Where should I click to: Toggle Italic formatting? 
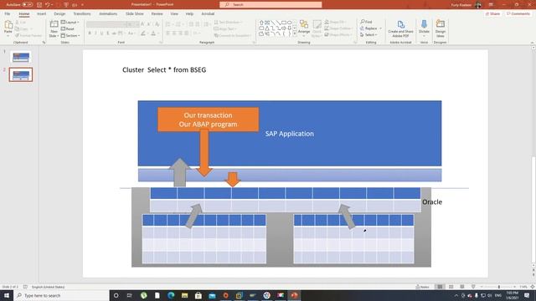[95, 33]
